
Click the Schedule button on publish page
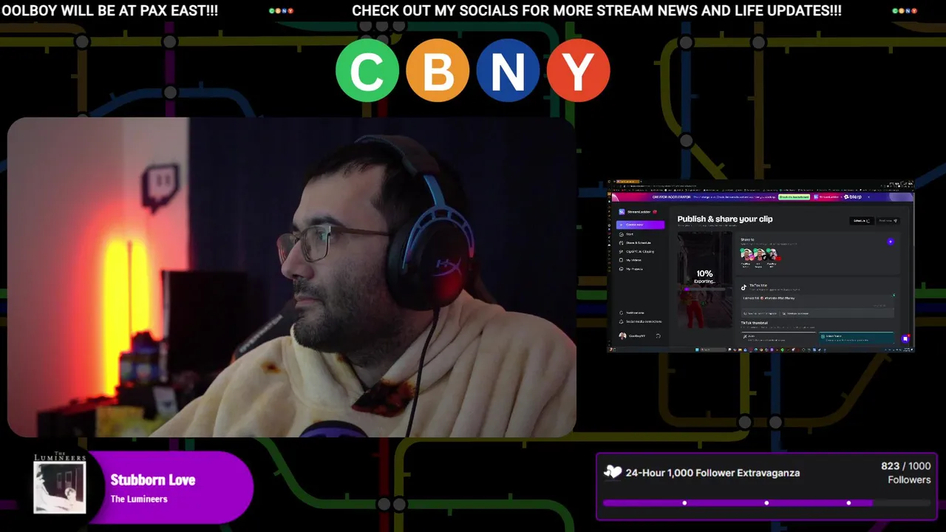point(862,221)
